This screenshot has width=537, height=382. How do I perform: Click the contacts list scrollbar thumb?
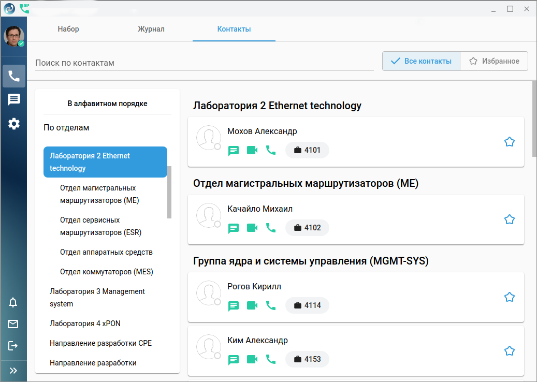(534, 119)
